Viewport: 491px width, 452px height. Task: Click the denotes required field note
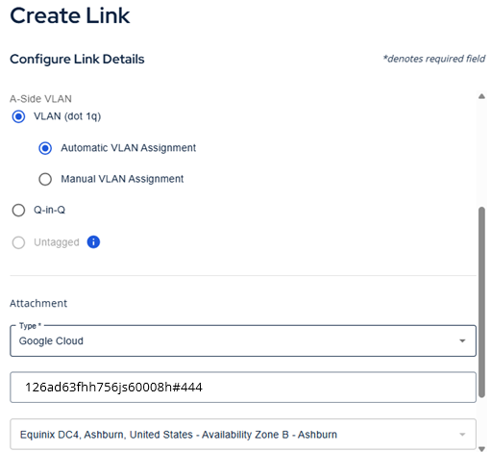(x=434, y=59)
